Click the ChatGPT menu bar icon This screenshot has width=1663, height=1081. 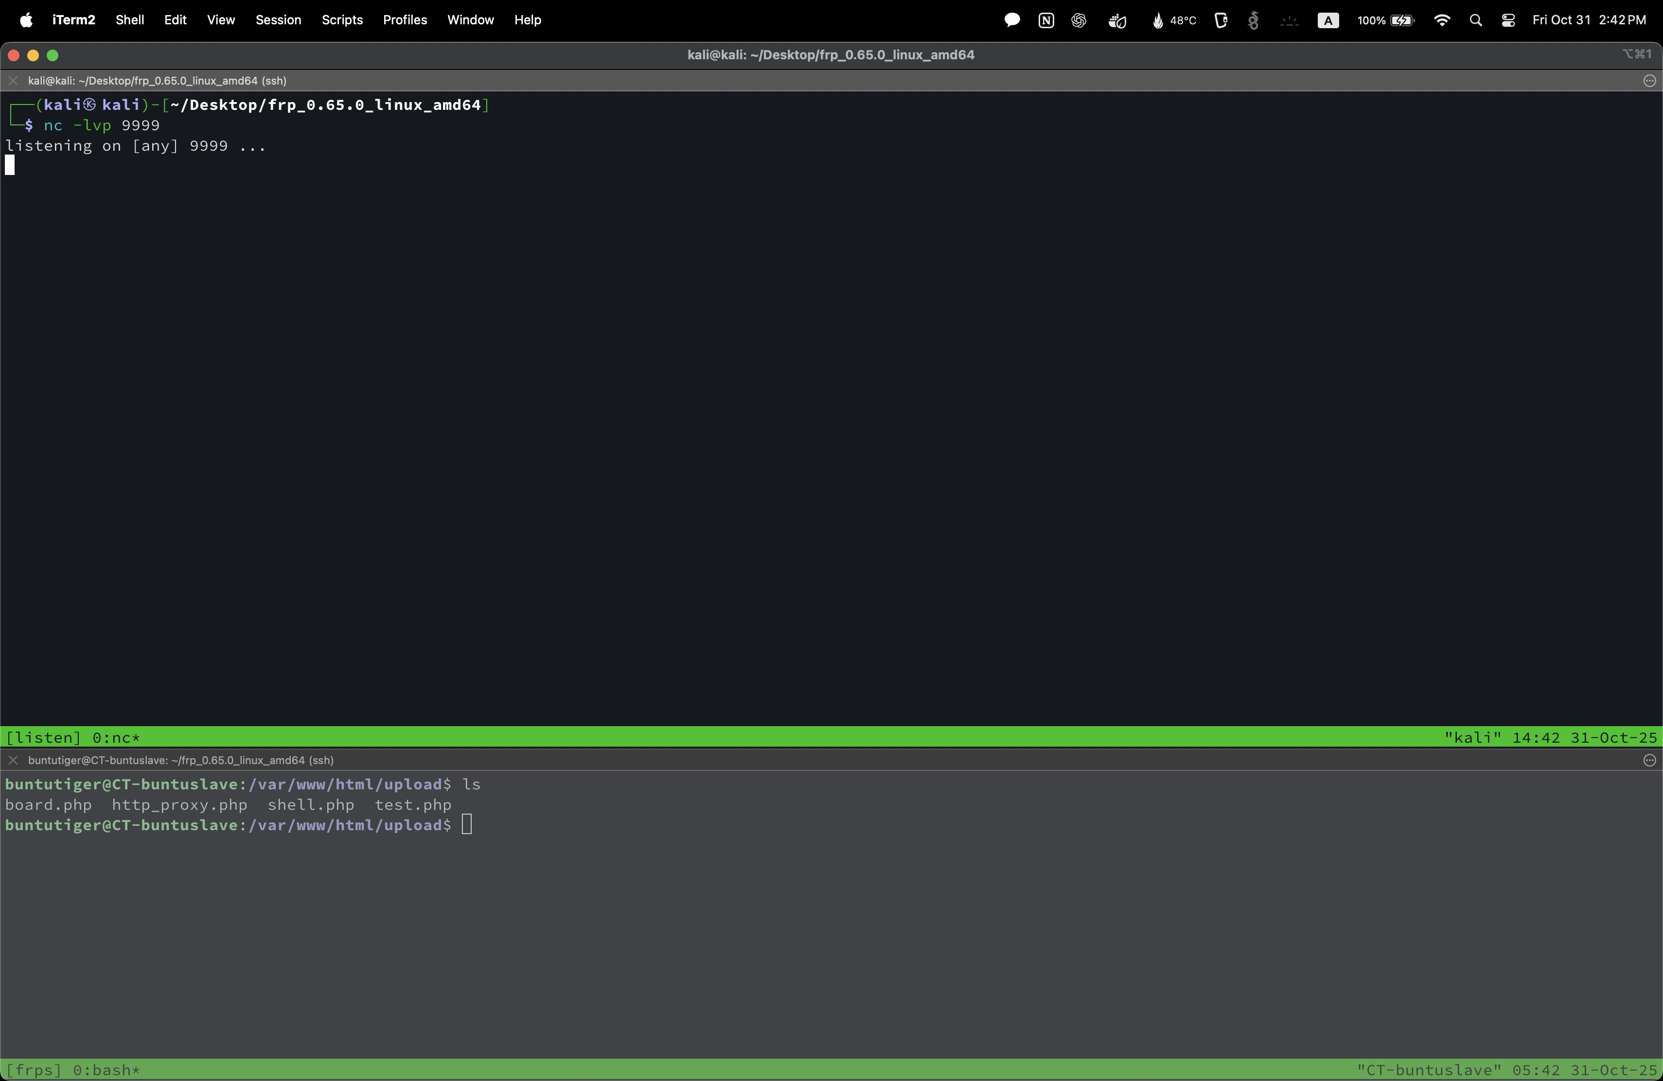pyautogui.click(x=1079, y=20)
